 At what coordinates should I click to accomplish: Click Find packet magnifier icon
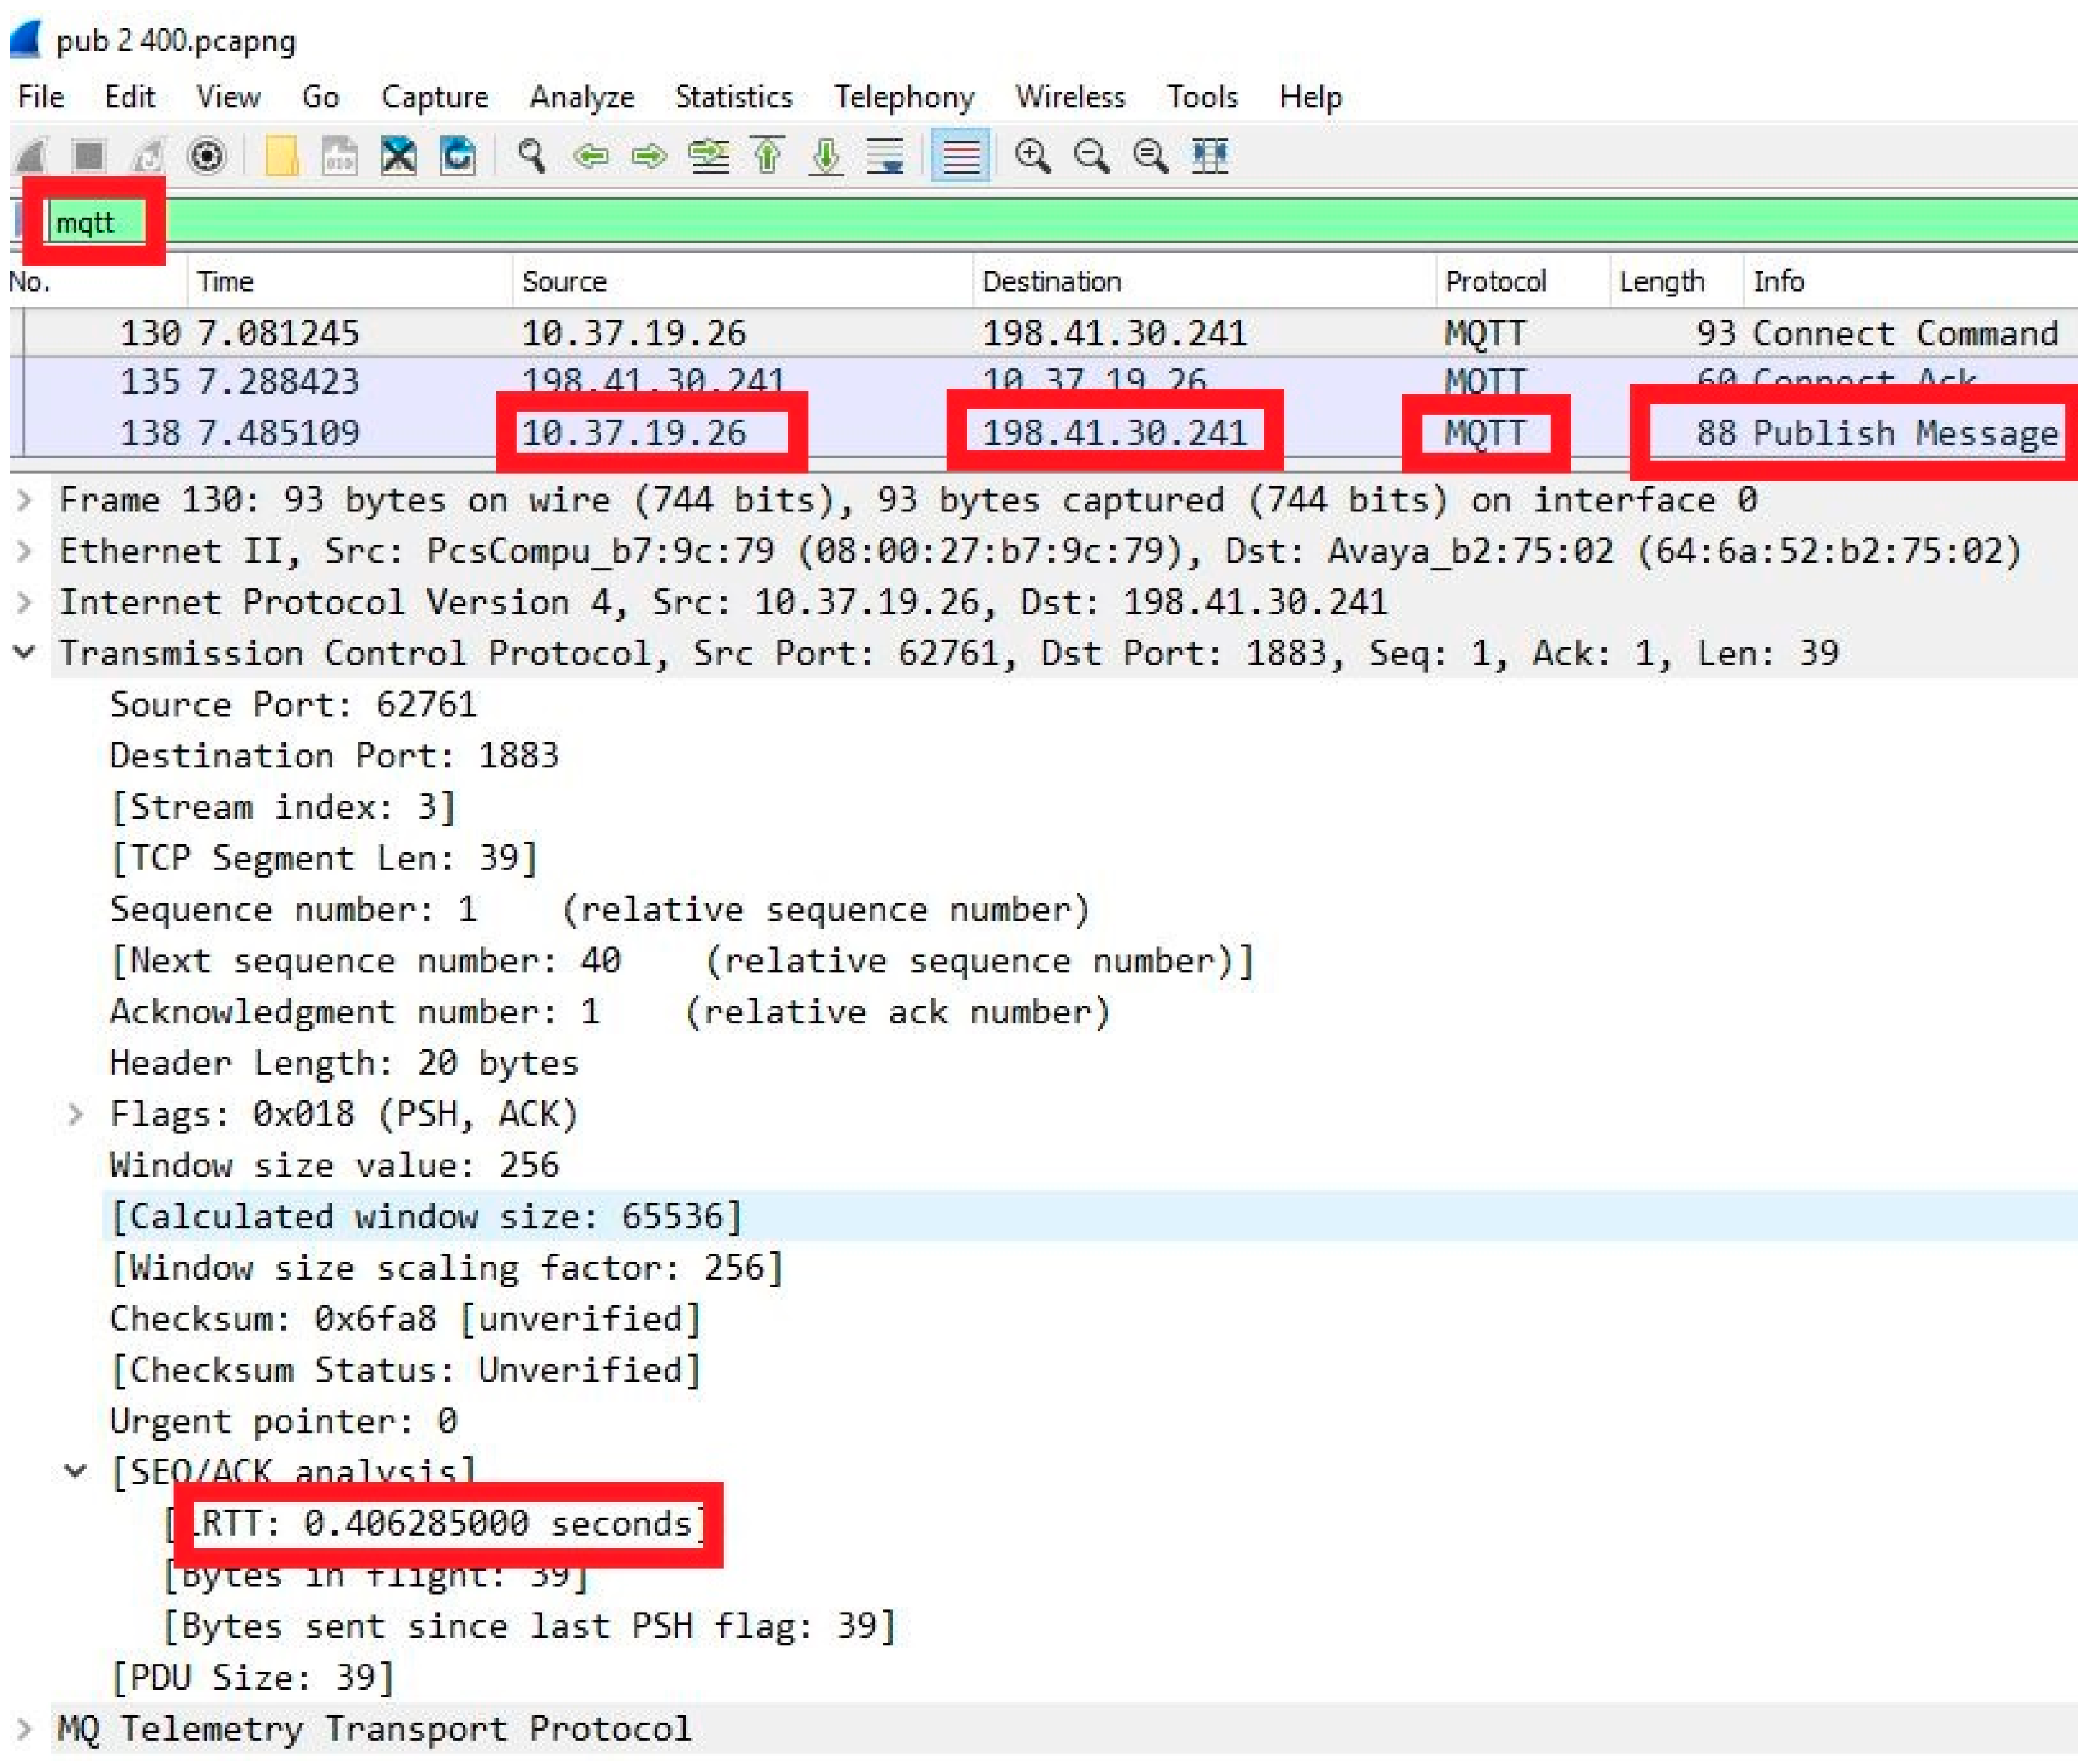[x=531, y=156]
